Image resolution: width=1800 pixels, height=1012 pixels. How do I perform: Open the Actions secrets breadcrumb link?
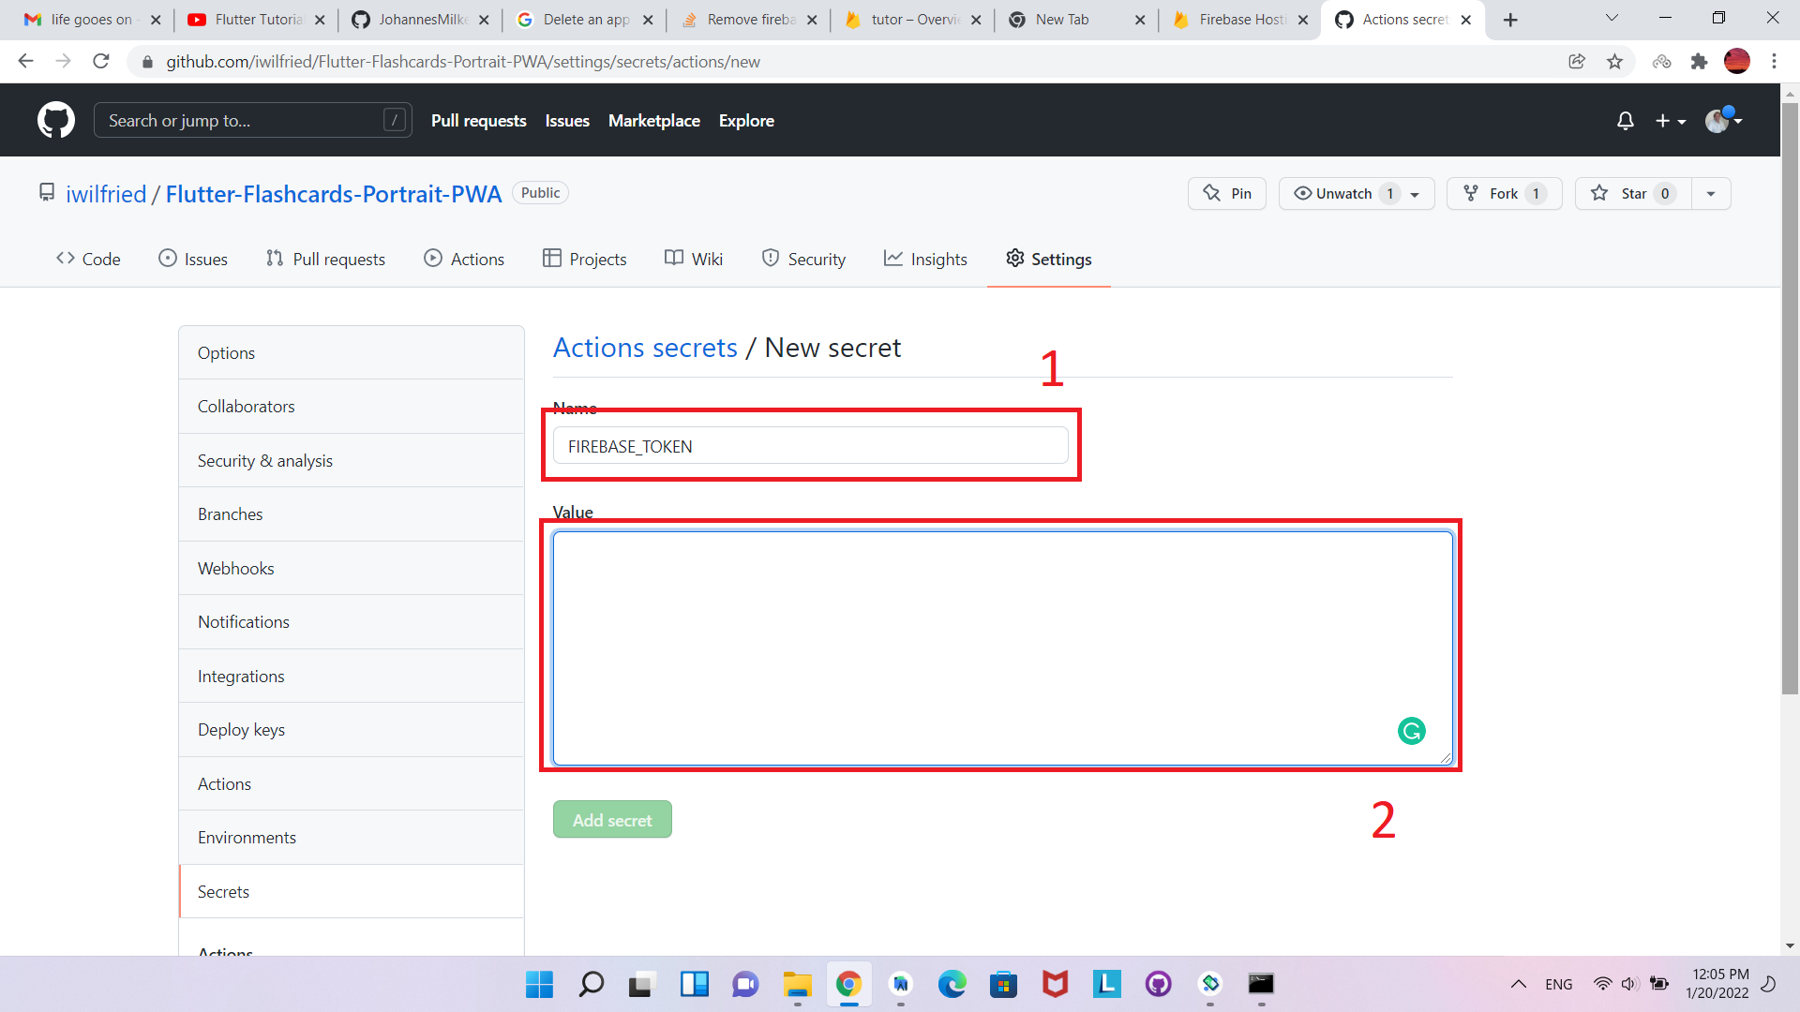(x=644, y=347)
